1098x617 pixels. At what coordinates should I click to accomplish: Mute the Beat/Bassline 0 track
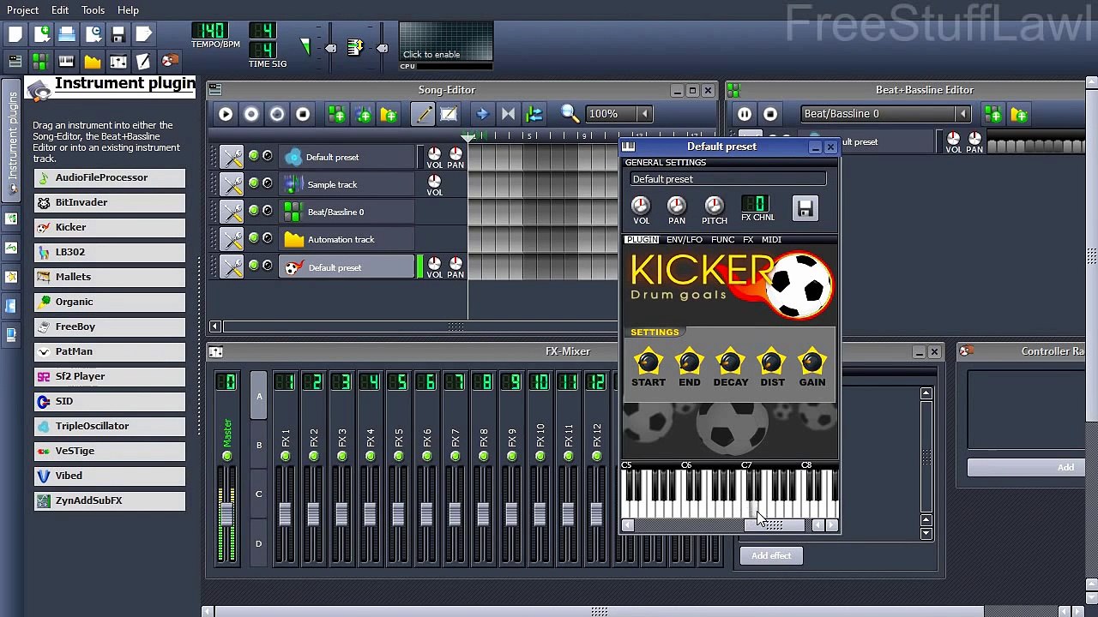(x=253, y=211)
